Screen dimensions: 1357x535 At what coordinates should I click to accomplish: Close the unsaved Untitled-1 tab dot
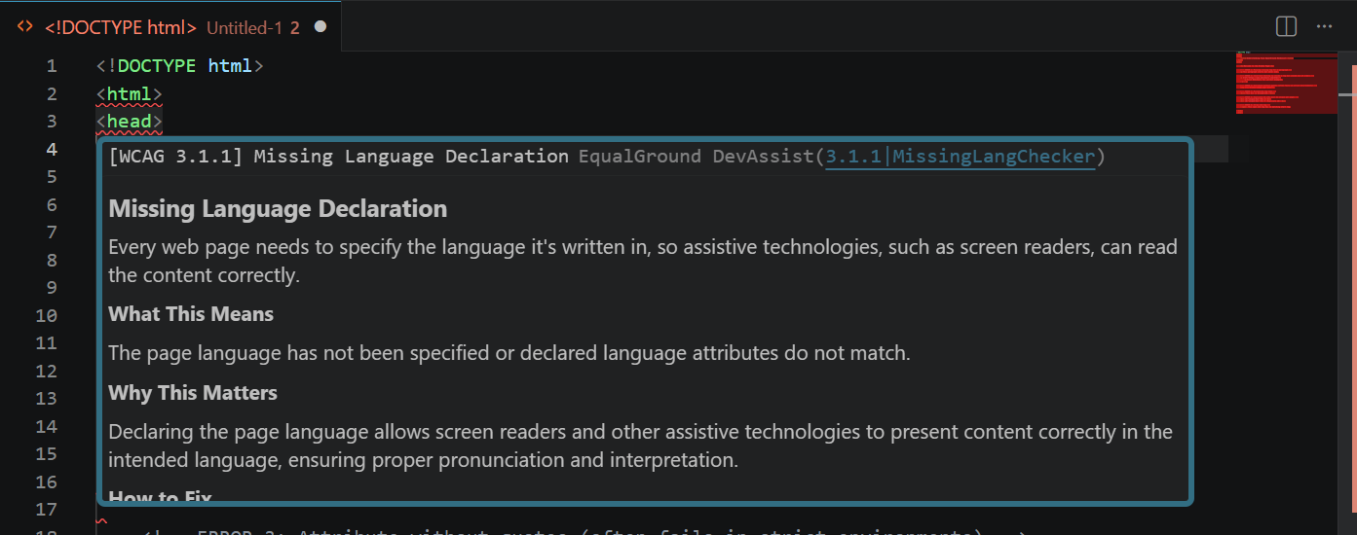click(x=320, y=27)
